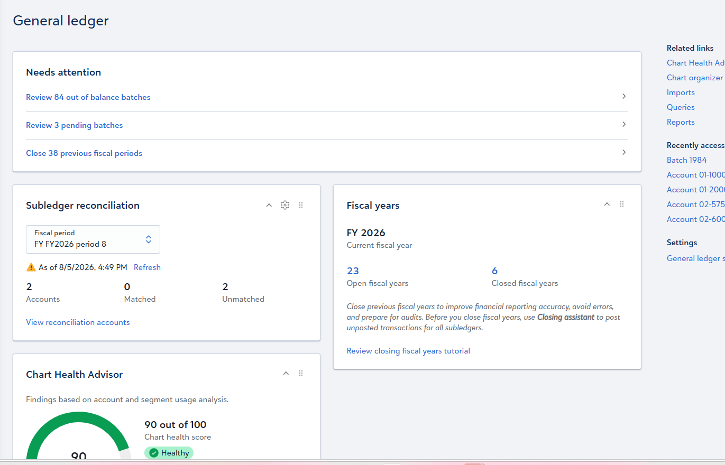
Task: Click the Settings heading in sidebar
Action: (x=682, y=243)
